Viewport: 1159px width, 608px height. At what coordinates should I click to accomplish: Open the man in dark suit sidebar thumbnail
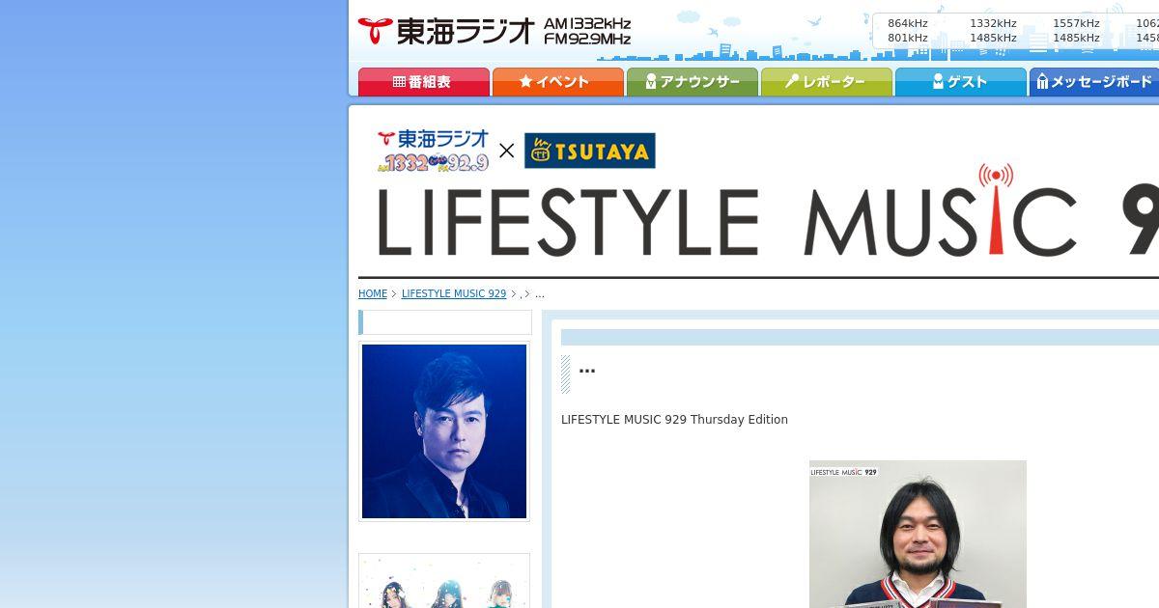[444, 431]
